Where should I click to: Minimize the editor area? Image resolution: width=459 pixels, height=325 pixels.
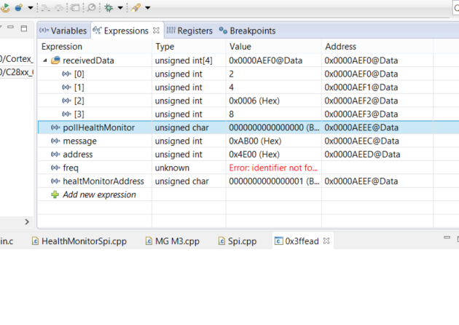[447, 238]
